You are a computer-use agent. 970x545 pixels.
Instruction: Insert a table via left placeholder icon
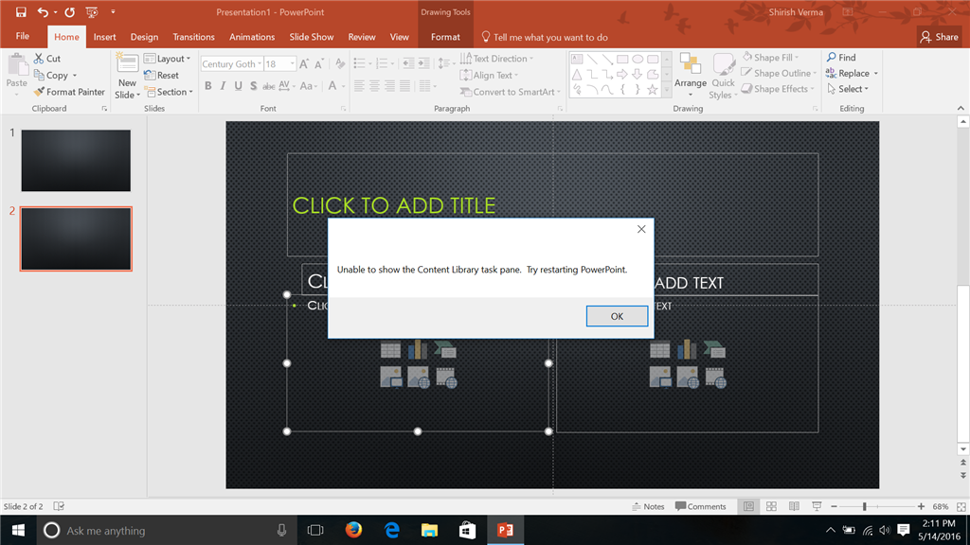pyautogui.click(x=390, y=350)
